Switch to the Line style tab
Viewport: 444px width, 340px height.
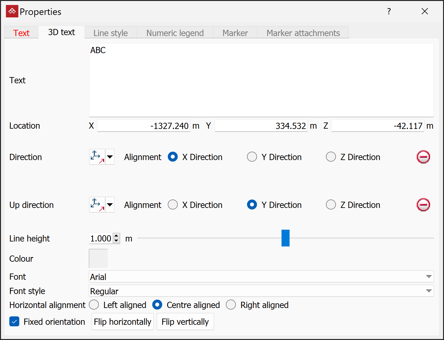111,33
